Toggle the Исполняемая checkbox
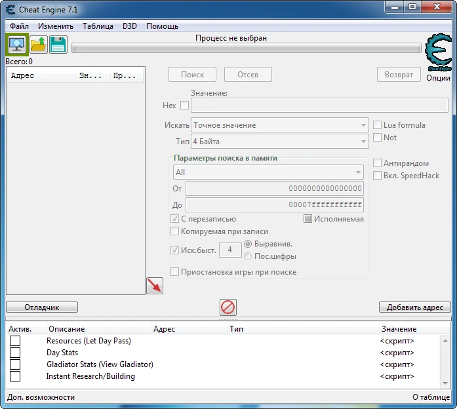This screenshot has width=457, height=409. point(308,219)
